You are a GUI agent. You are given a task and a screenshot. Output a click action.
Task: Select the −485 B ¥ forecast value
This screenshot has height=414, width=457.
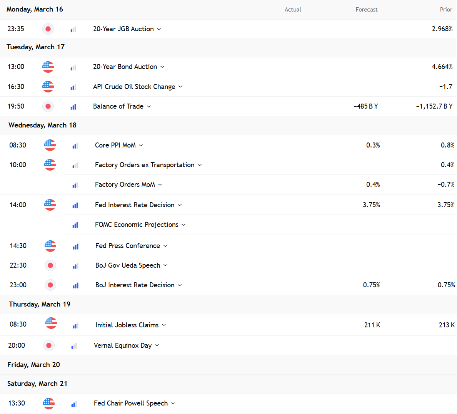coord(365,106)
